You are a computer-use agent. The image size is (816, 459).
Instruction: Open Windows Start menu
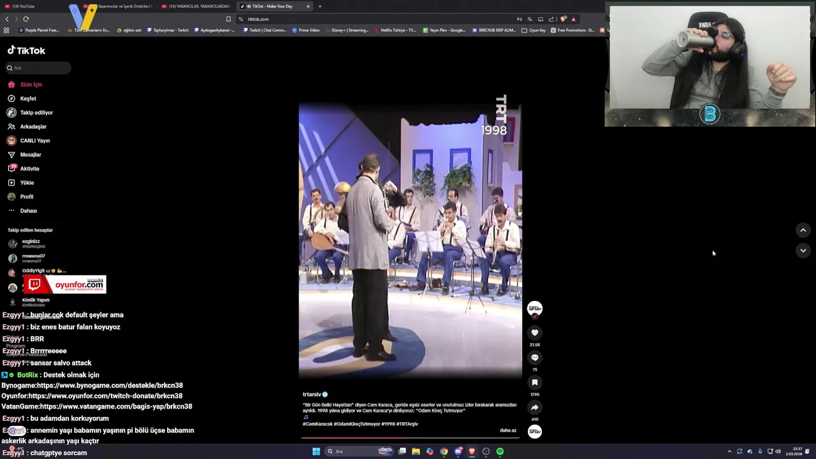tap(316, 451)
